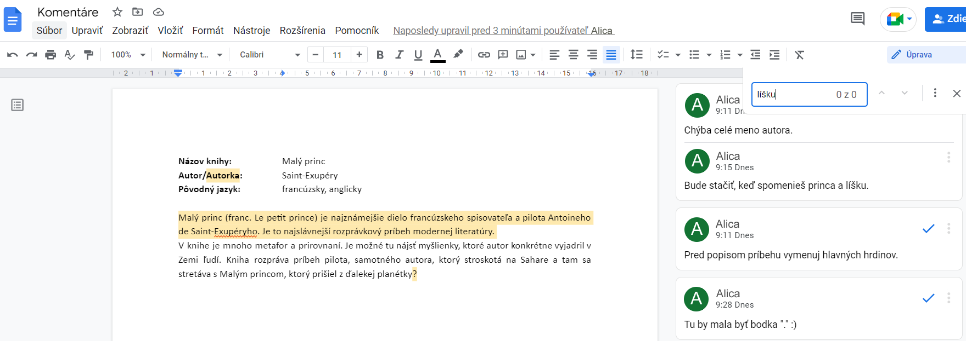Open the Normálny text style dropdown

tap(192, 55)
